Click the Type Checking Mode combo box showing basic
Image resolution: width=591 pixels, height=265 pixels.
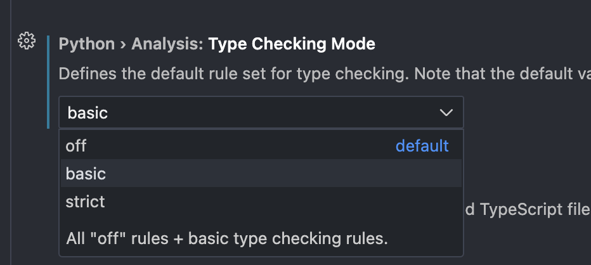(x=254, y=113)
